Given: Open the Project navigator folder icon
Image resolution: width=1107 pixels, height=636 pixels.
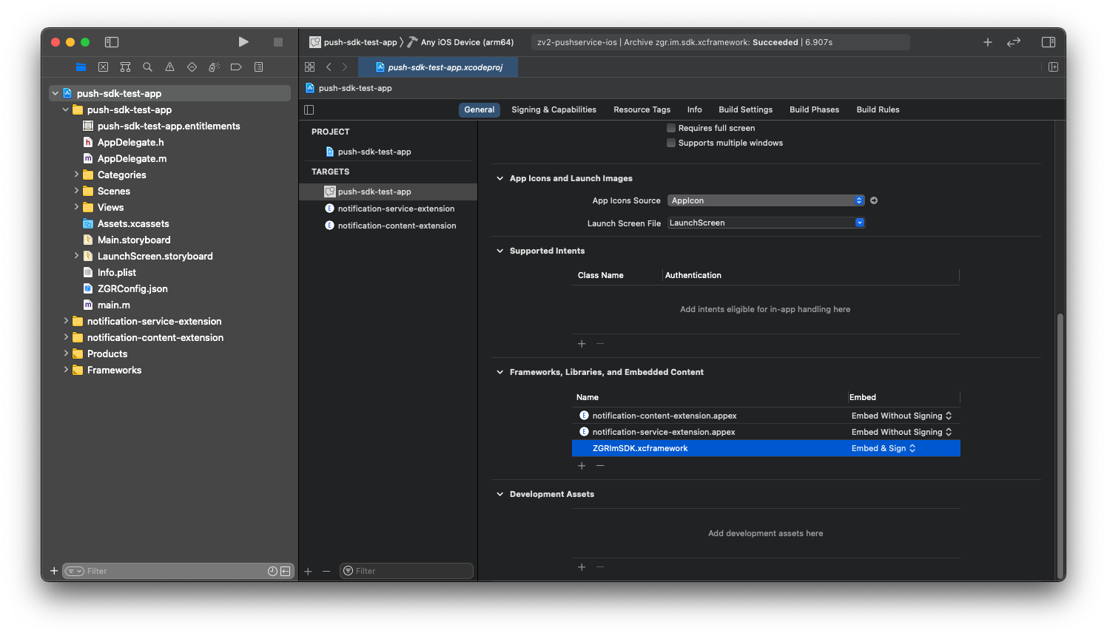Looking at the screenshot, I should pos(81,67).
